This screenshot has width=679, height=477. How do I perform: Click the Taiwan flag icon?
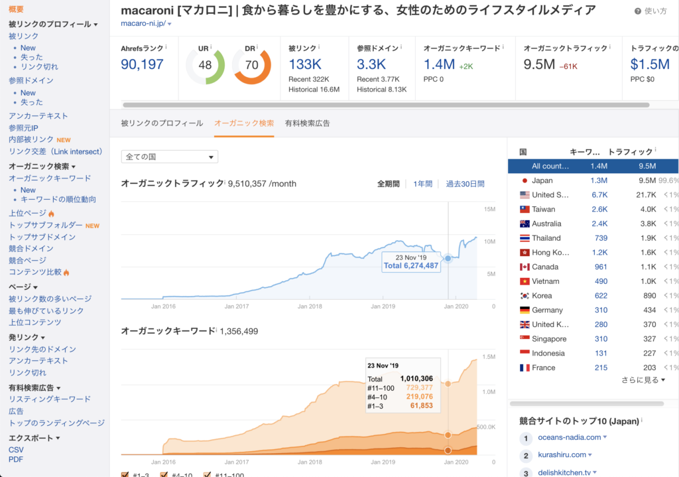(525, 209)
